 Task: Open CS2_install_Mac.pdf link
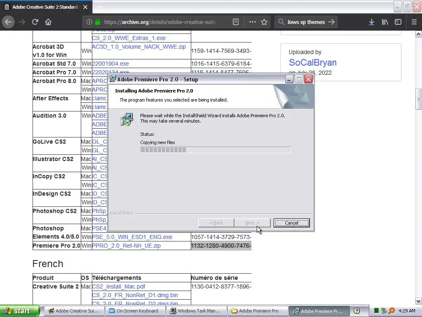pyautogui.click(x=118, y=286)
